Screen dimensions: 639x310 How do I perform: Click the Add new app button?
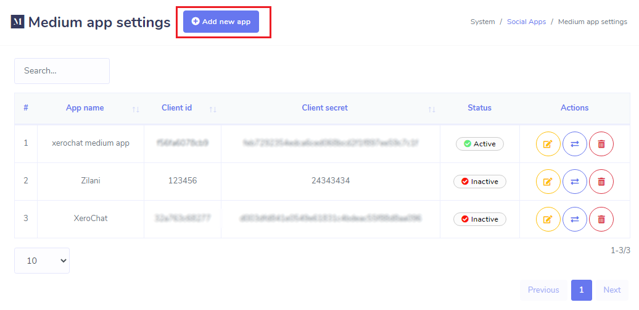pos(221,22)
